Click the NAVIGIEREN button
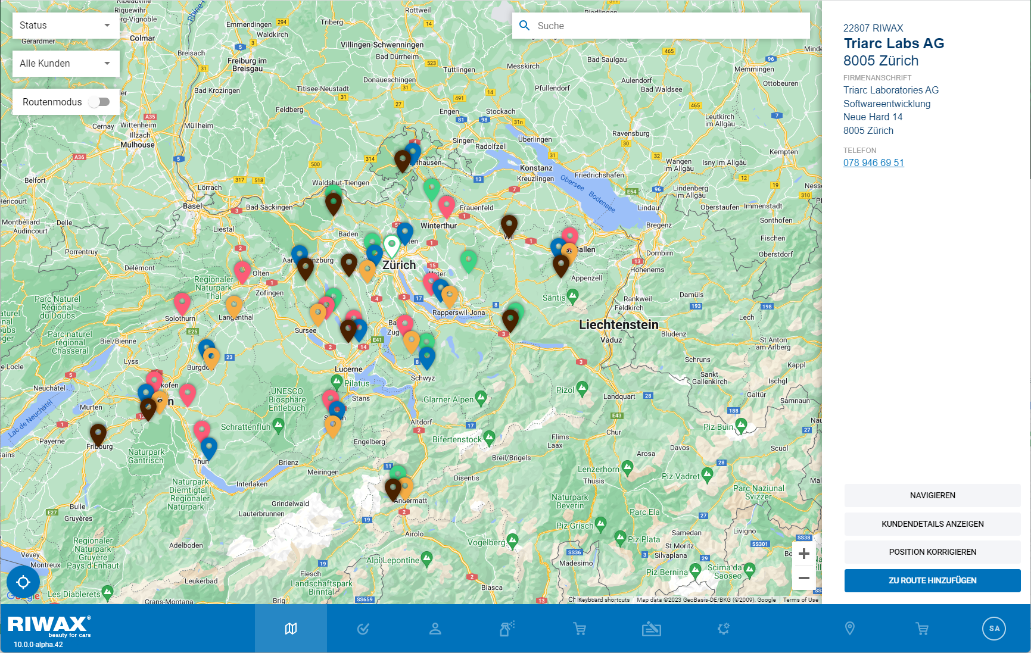 point(932,495)
